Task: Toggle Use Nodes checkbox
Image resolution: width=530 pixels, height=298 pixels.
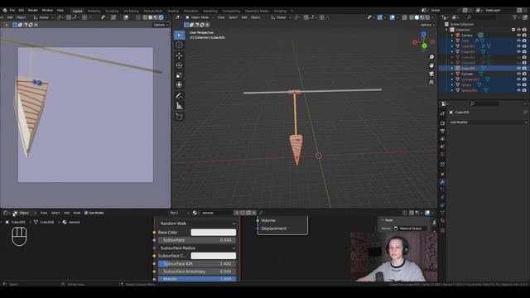Action: pos(86,213)
